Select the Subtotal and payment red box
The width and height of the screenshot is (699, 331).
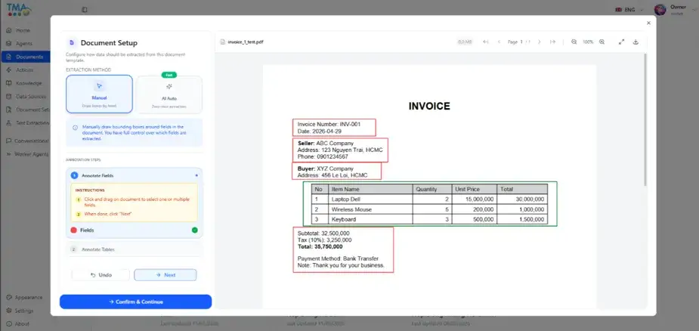coord(343,250)
